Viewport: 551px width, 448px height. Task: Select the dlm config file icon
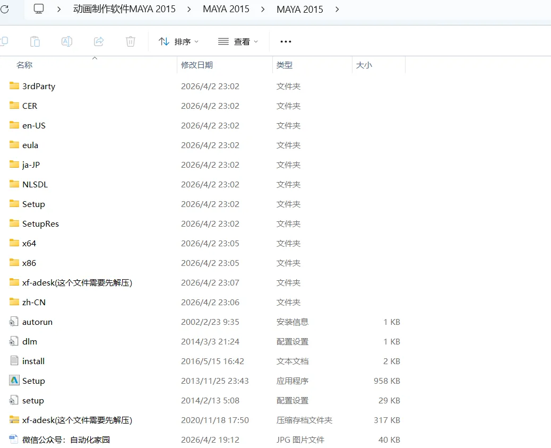tap(14, 341)
